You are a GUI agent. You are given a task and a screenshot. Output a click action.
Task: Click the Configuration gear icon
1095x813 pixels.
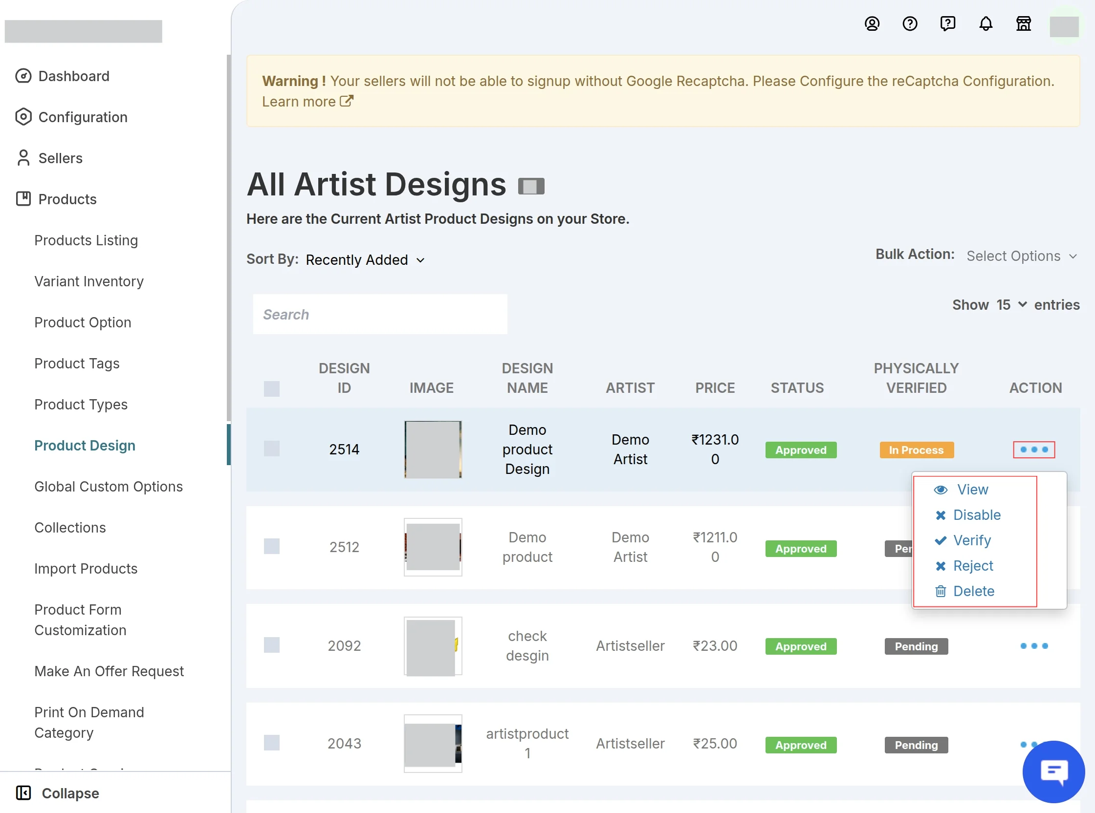[x=23, y=117]
